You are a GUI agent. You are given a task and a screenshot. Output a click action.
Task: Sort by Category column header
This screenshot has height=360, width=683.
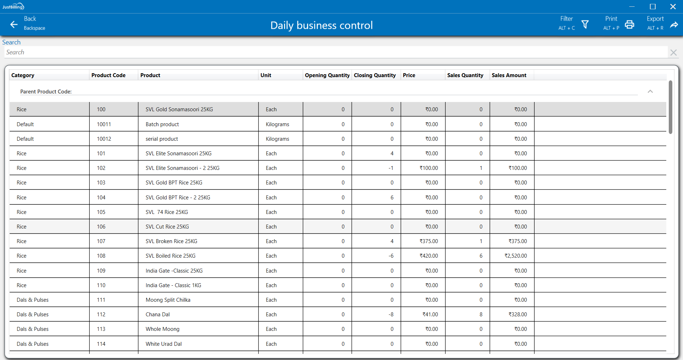(x=23, y=75)
